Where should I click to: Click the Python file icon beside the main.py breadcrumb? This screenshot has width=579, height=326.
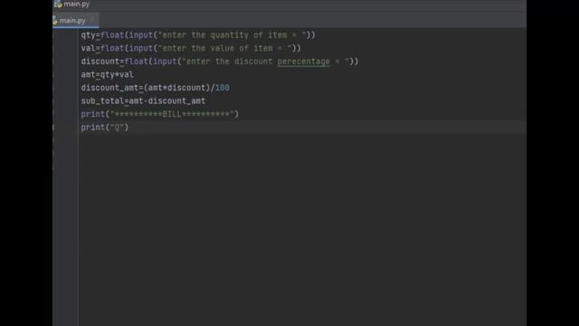tap(58, 4)
